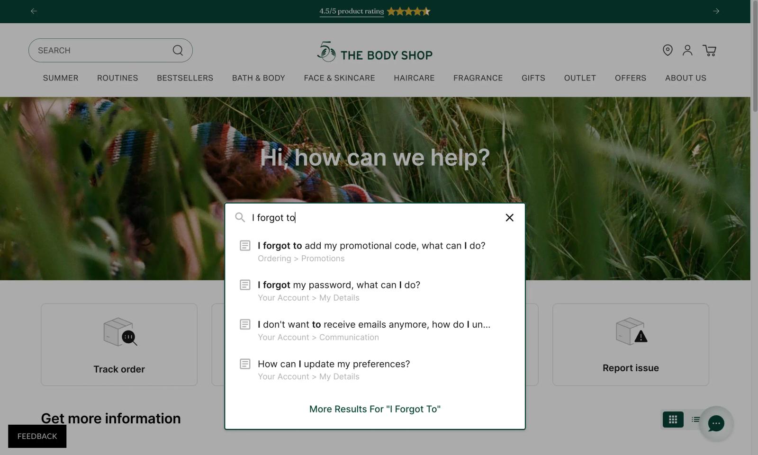The height and width of the screenshot is (455, 758).
Task: Open the OUTLET menu
Action: (580, 78)
